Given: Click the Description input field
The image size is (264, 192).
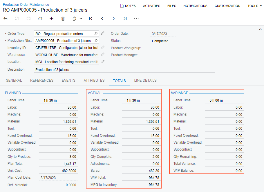Looking at the screenshot, I should [x=124, y=70].
